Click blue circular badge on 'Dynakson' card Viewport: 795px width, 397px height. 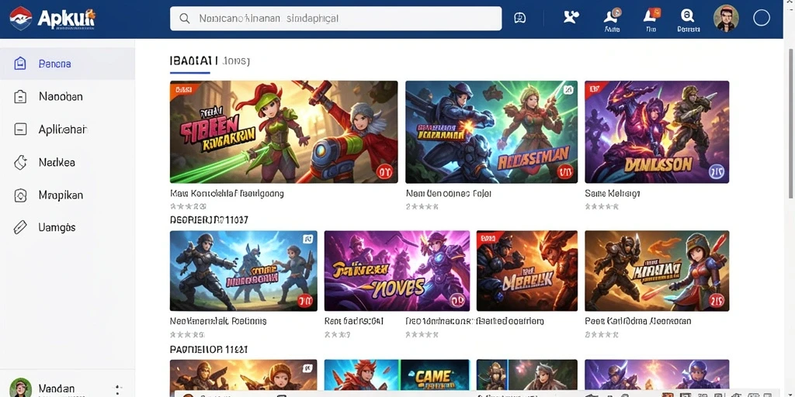pyautogui.click(x=717, y=171)
